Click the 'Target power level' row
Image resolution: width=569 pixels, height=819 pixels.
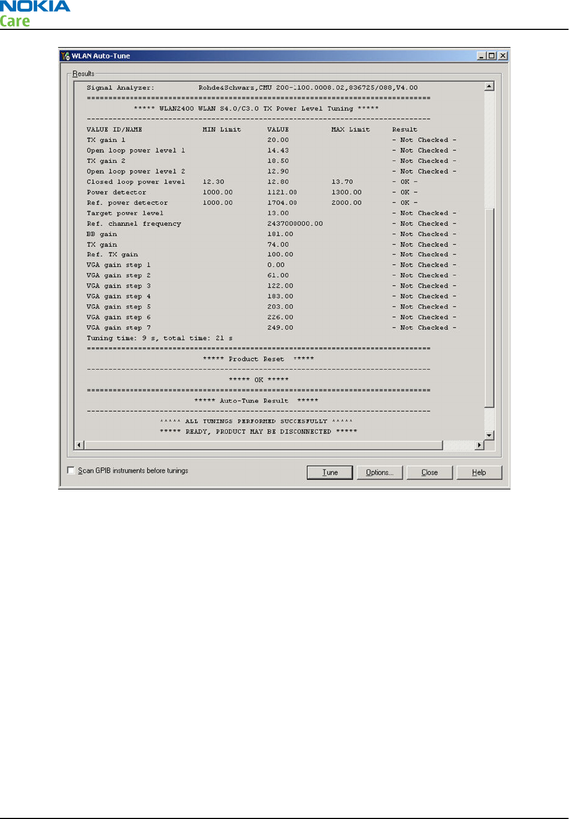click(271, 213)
